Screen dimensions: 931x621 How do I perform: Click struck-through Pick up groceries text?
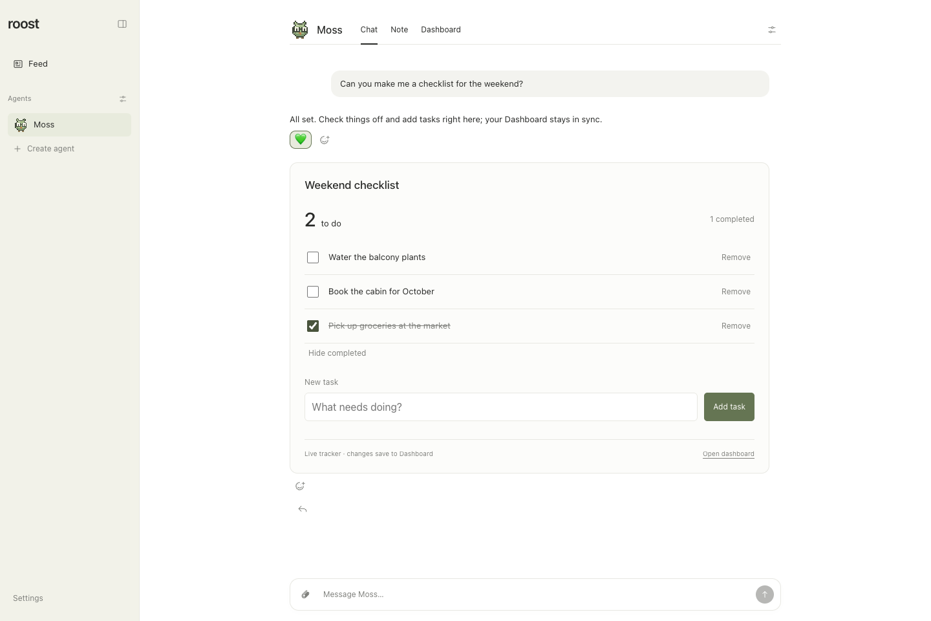pyautogui.click(x=389, y=326)
